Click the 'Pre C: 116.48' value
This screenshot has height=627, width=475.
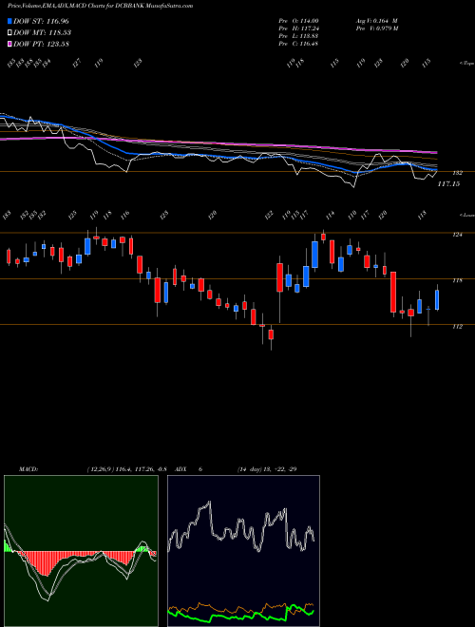(298, 44)
